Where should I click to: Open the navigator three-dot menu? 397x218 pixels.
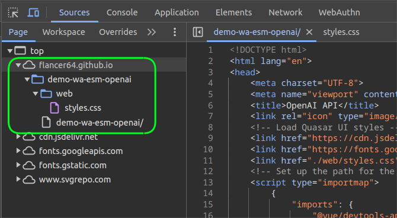click(x=175, y=32)
